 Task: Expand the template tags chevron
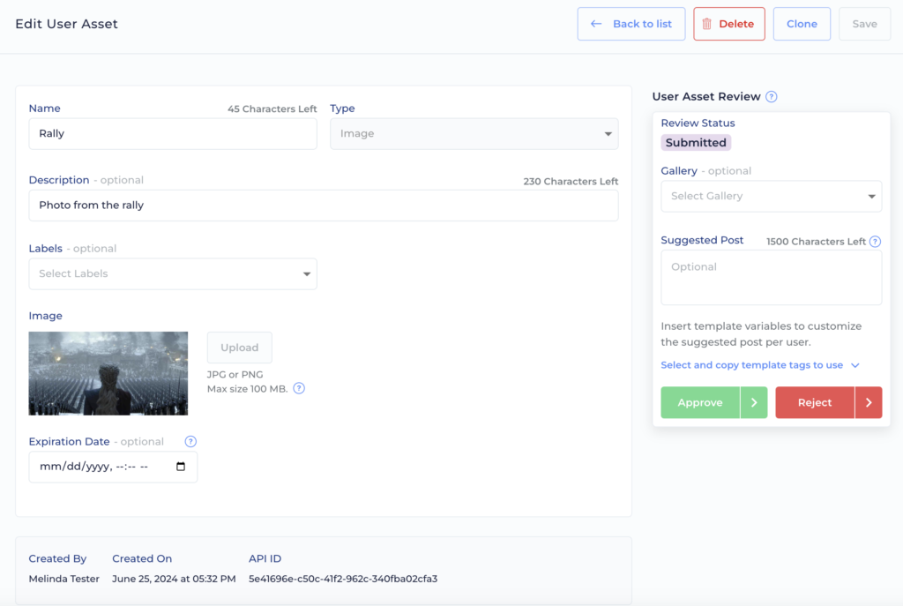click(x=855, y=365)
